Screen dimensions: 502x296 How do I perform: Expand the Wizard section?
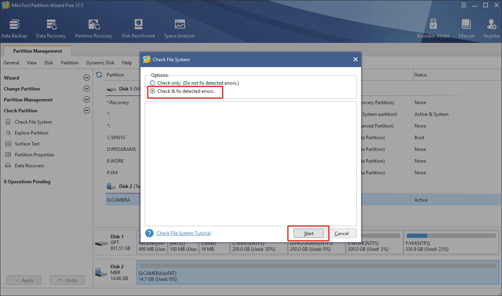[x=86, y=78]
